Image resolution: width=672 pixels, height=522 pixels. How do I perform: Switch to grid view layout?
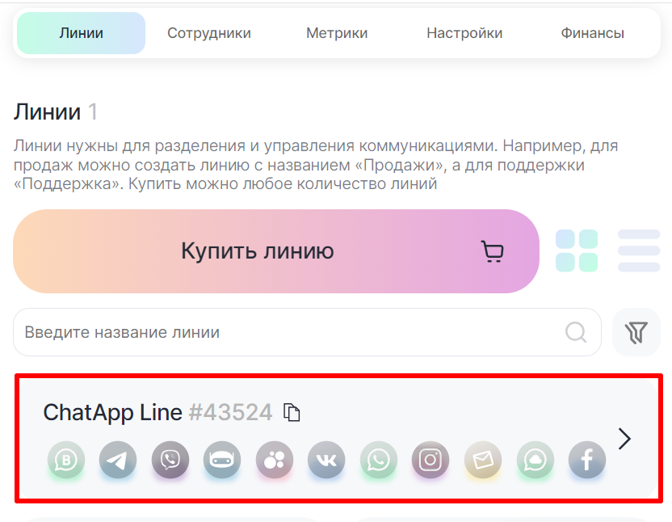tap(577, 250)
